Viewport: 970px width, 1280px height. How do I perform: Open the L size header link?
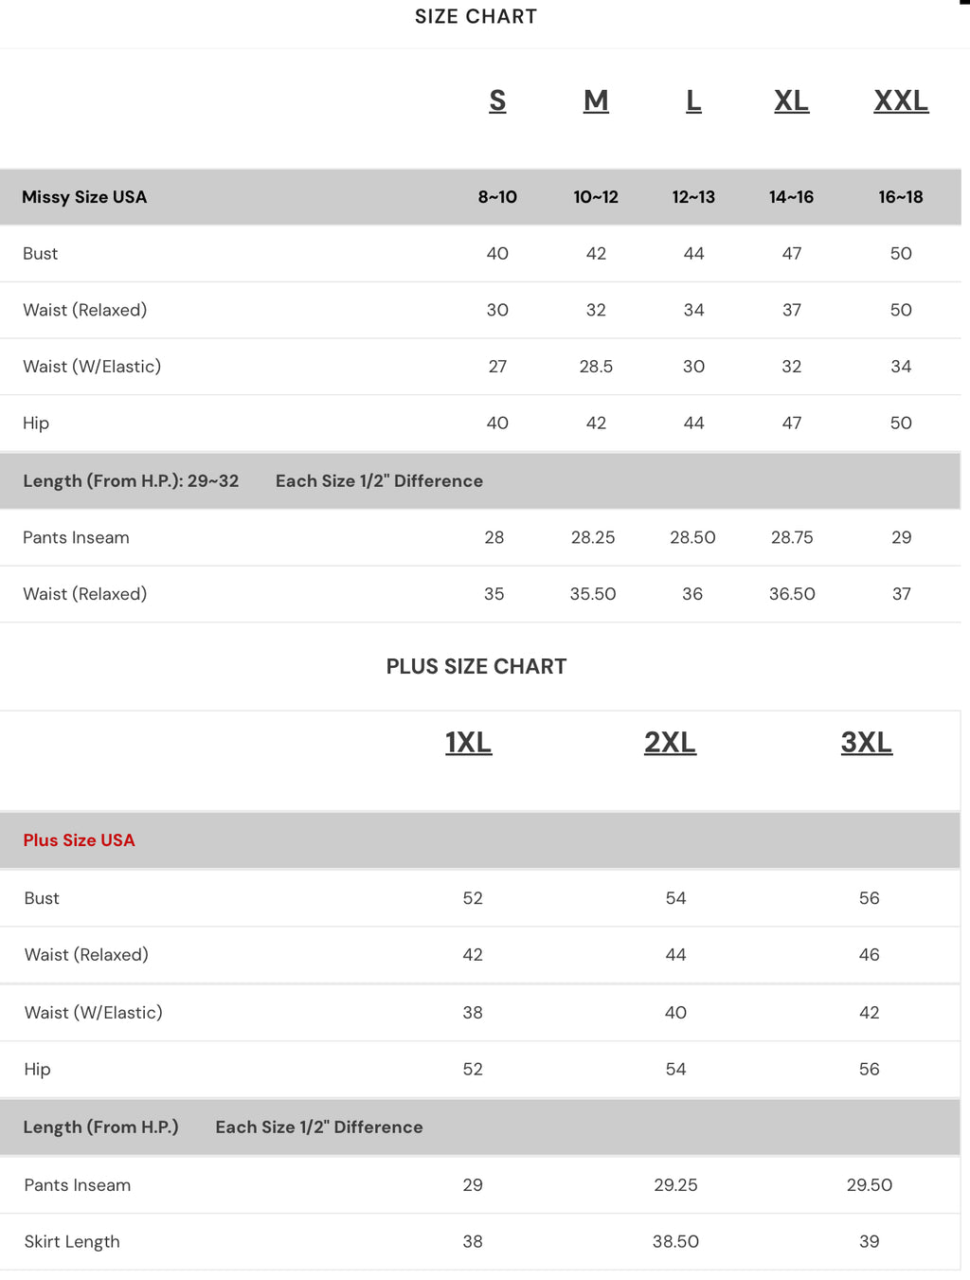pos(693,100)
